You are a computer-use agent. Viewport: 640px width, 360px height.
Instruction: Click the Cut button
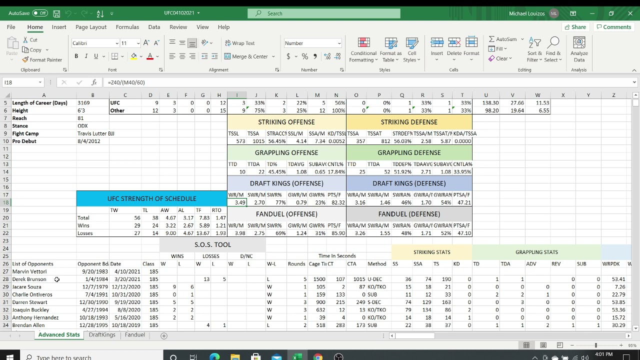tap(30, 40)
